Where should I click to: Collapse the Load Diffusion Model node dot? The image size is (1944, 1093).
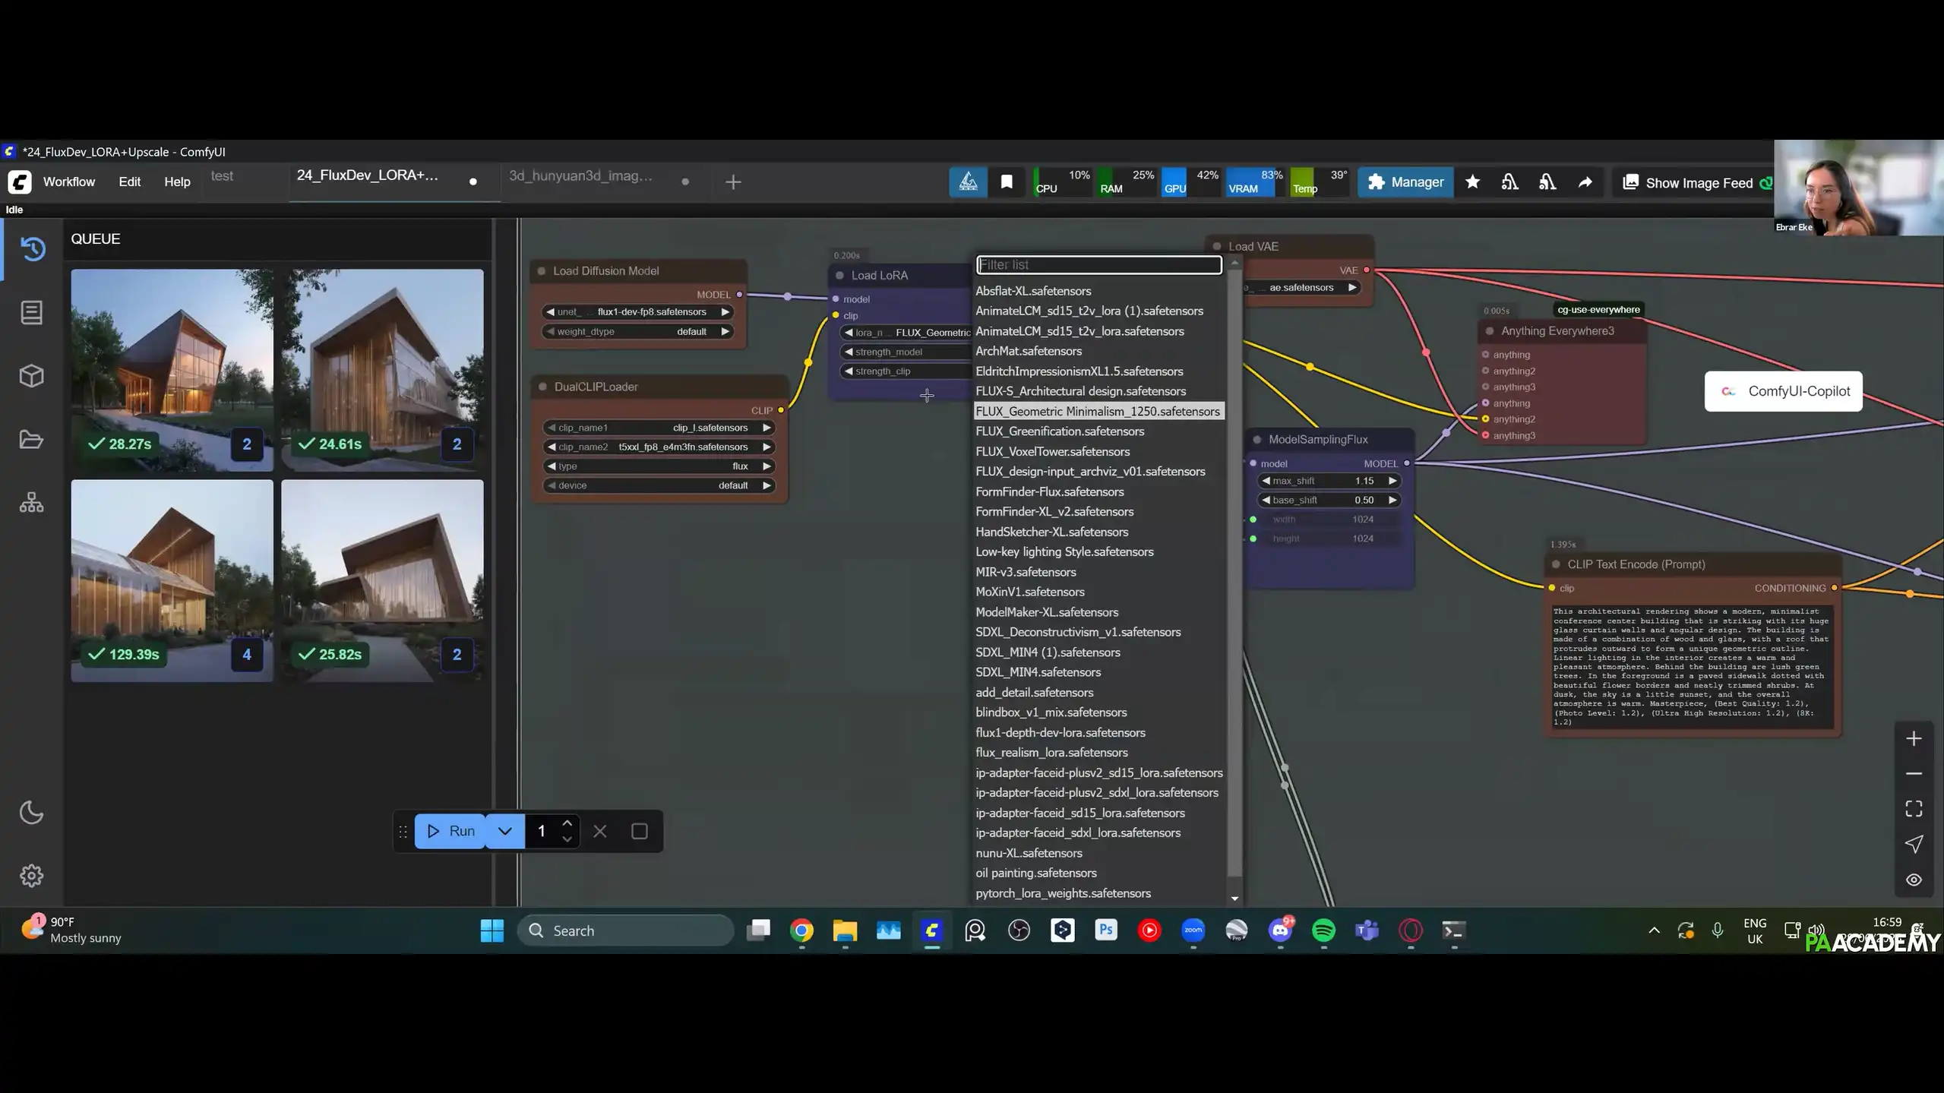542,271
